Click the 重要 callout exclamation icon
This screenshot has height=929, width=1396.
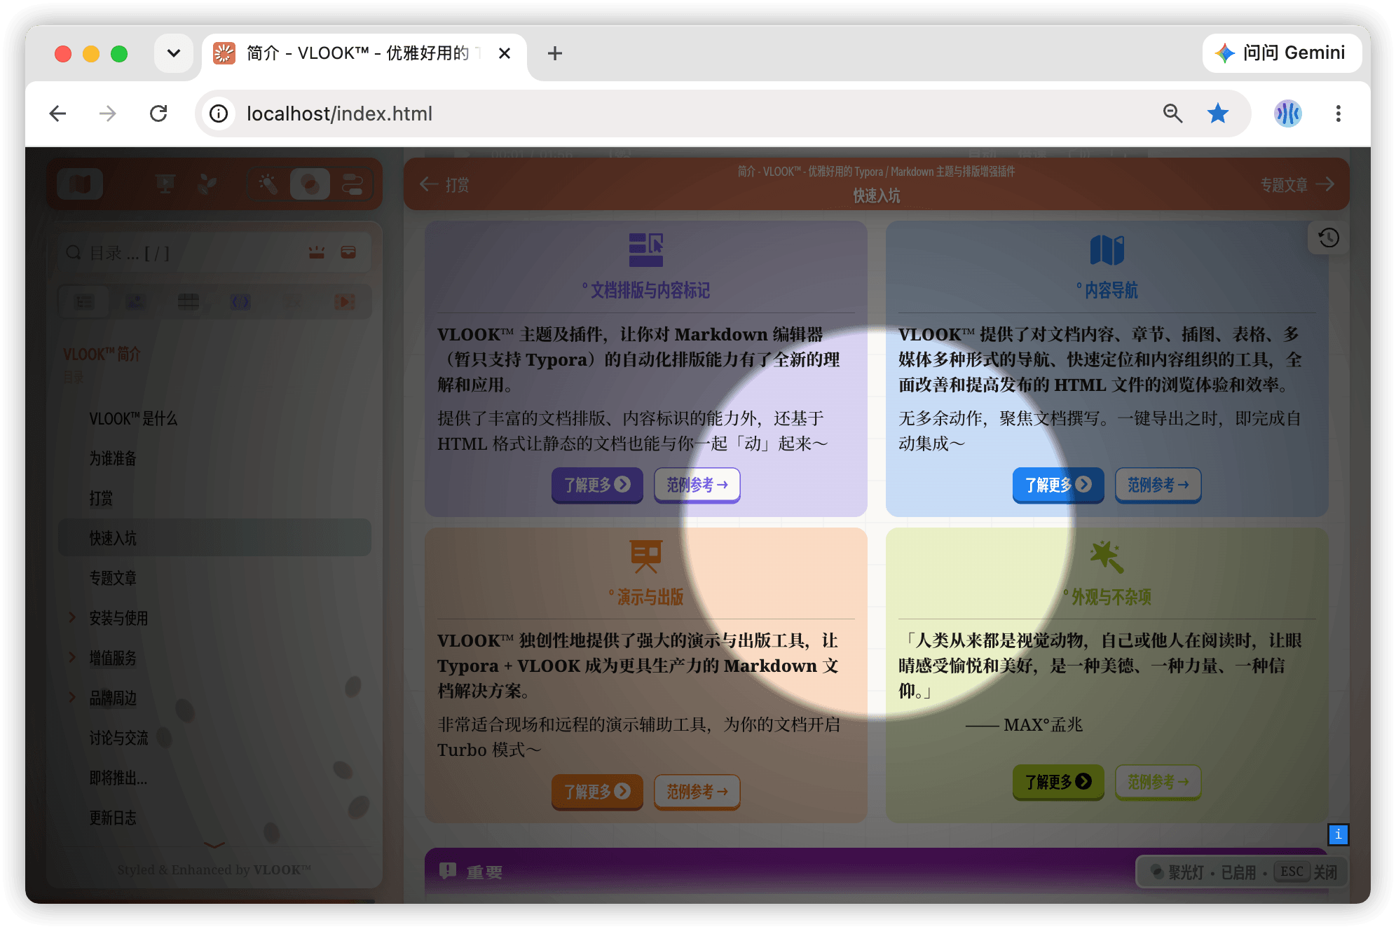tap(448, 871)
